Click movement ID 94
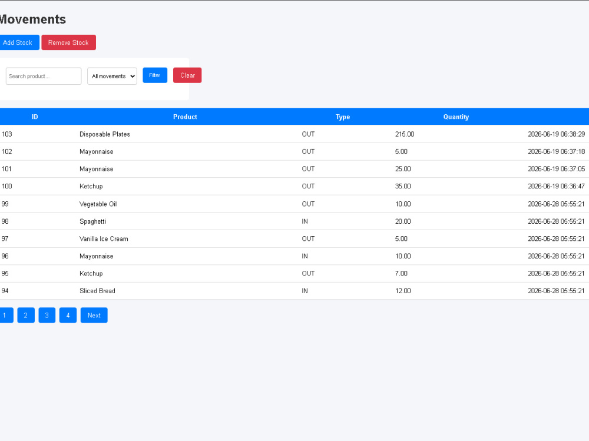This screenshot has height=441, width=589. 5,291
